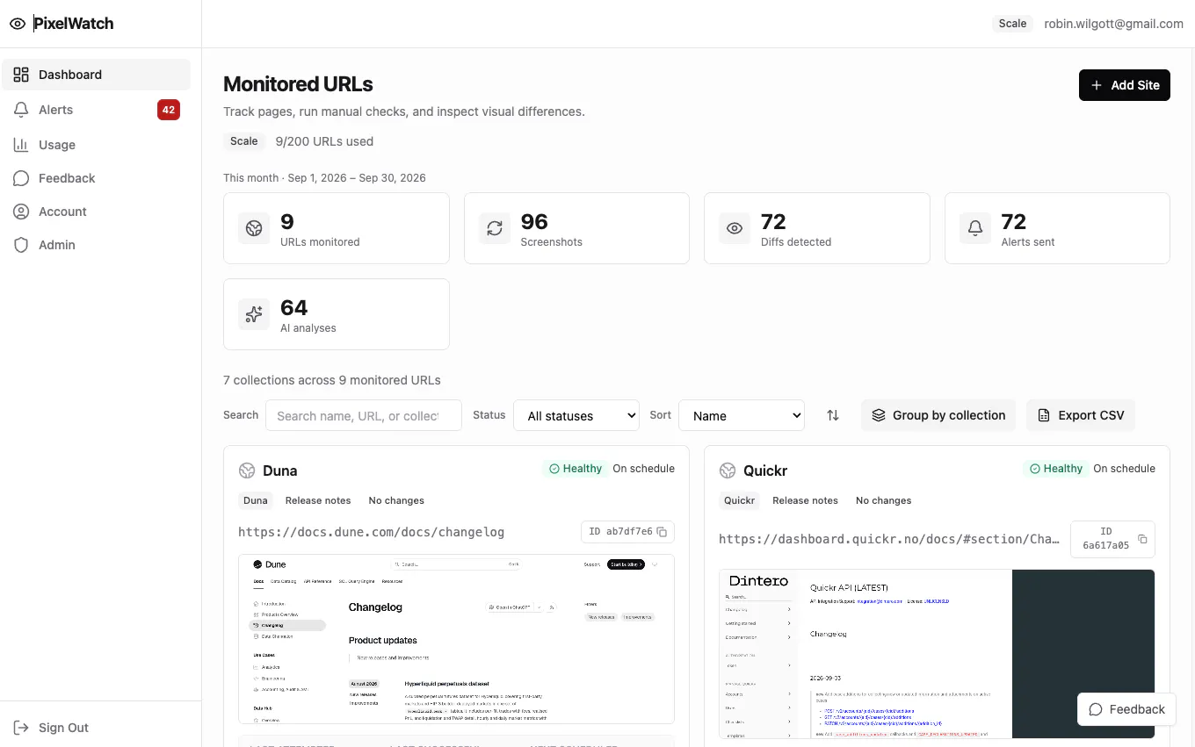Image resolution: width=1195 pixels, height=747 pixels.
Task: Click the Duna card title
Action: pos(280,470)
